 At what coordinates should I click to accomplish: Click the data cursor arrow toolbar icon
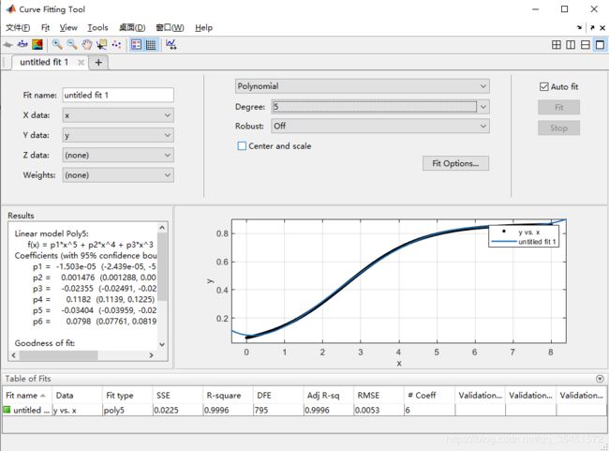7,45
